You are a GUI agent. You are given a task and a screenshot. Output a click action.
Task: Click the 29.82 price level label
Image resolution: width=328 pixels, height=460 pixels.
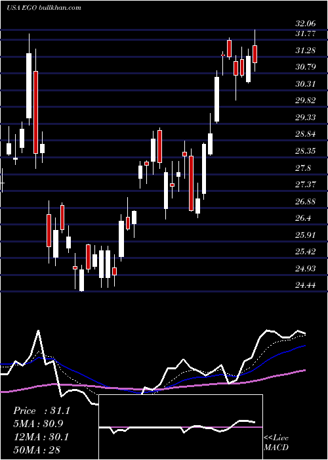pos(306,101)
